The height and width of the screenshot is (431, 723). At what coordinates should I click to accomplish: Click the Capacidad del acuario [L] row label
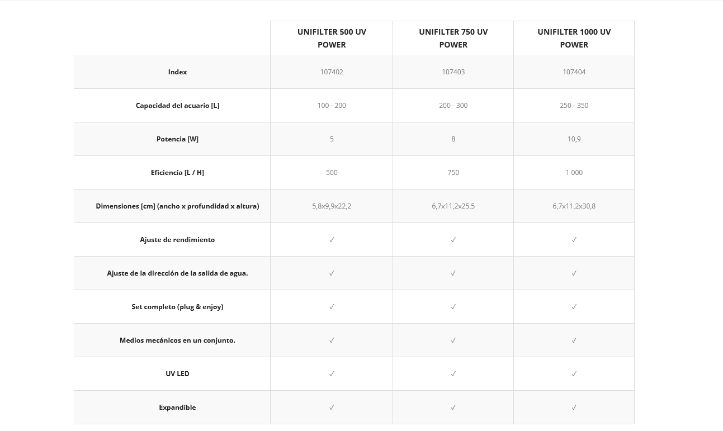[177, 106]
